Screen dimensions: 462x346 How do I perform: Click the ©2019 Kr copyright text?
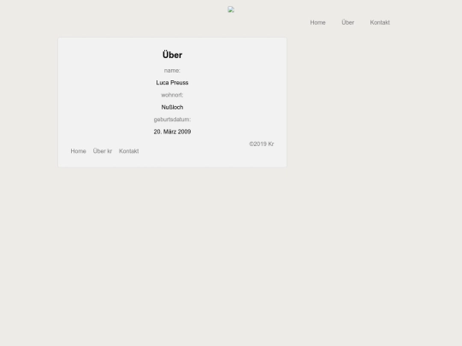261,144
